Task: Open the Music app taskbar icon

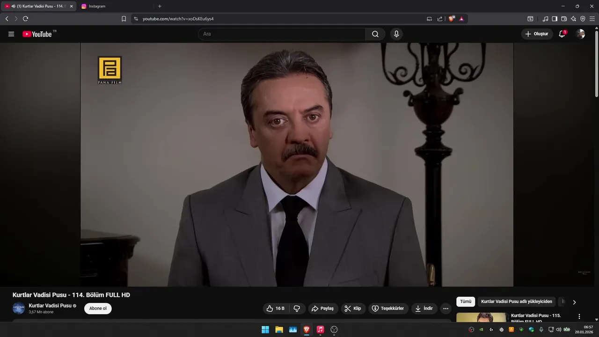Action: click(320, 330)
